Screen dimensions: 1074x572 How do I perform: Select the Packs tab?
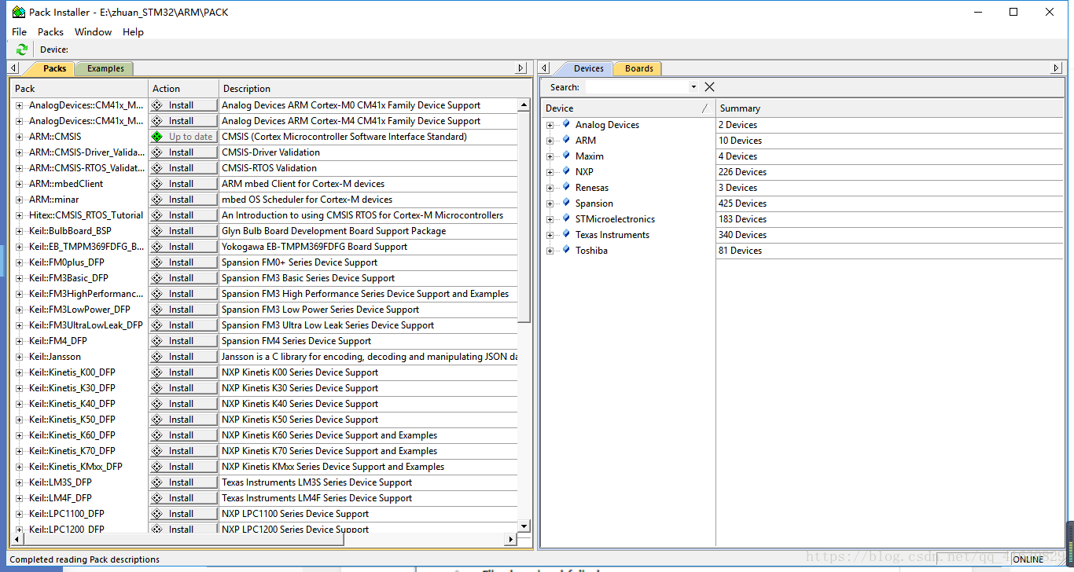pos(54,68)
